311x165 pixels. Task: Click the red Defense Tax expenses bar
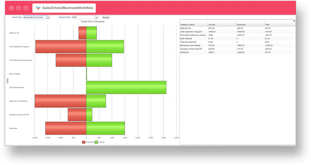pos(82,33)
